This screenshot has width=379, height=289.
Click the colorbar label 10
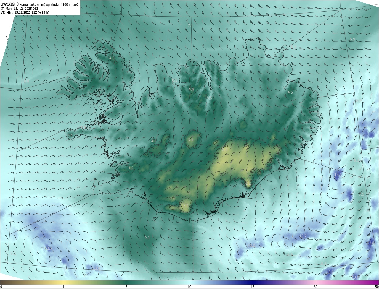tap(189, 287)
